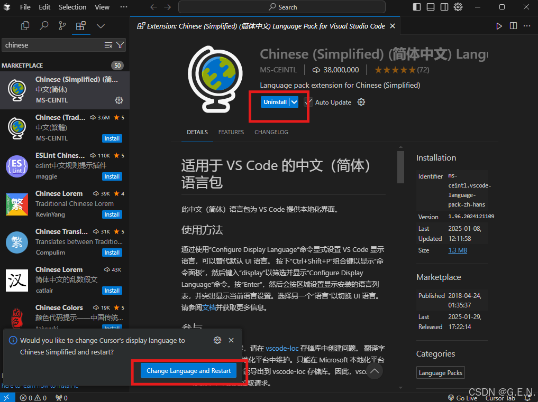Open the 文档 documentation link
538x402 pixels.
coord(208,307)
